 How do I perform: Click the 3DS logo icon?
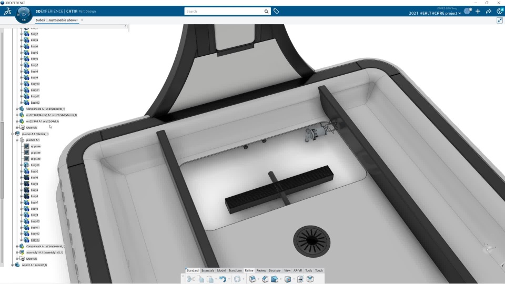pyautogui.click(x=7, y=11)
